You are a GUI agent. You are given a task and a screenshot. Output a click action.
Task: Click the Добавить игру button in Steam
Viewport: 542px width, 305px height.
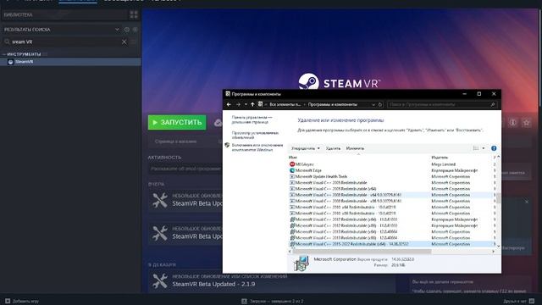click(x=22, y=302)
